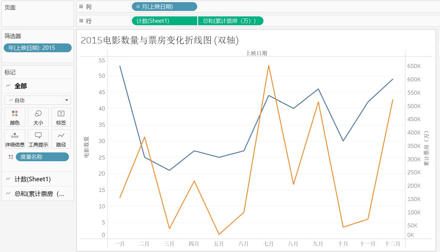Click blue line peak at 一月

coord(120,66)
